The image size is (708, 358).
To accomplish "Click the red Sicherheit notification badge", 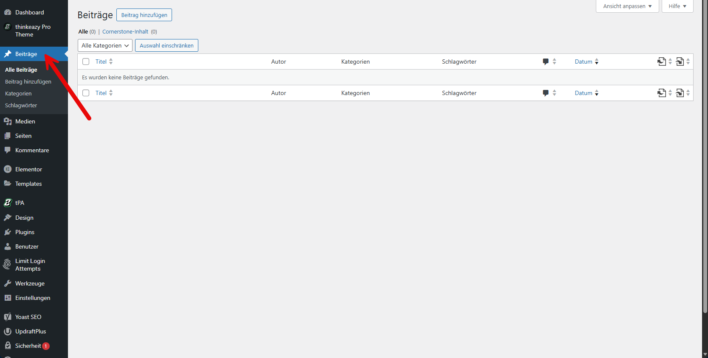I will 46,346.
